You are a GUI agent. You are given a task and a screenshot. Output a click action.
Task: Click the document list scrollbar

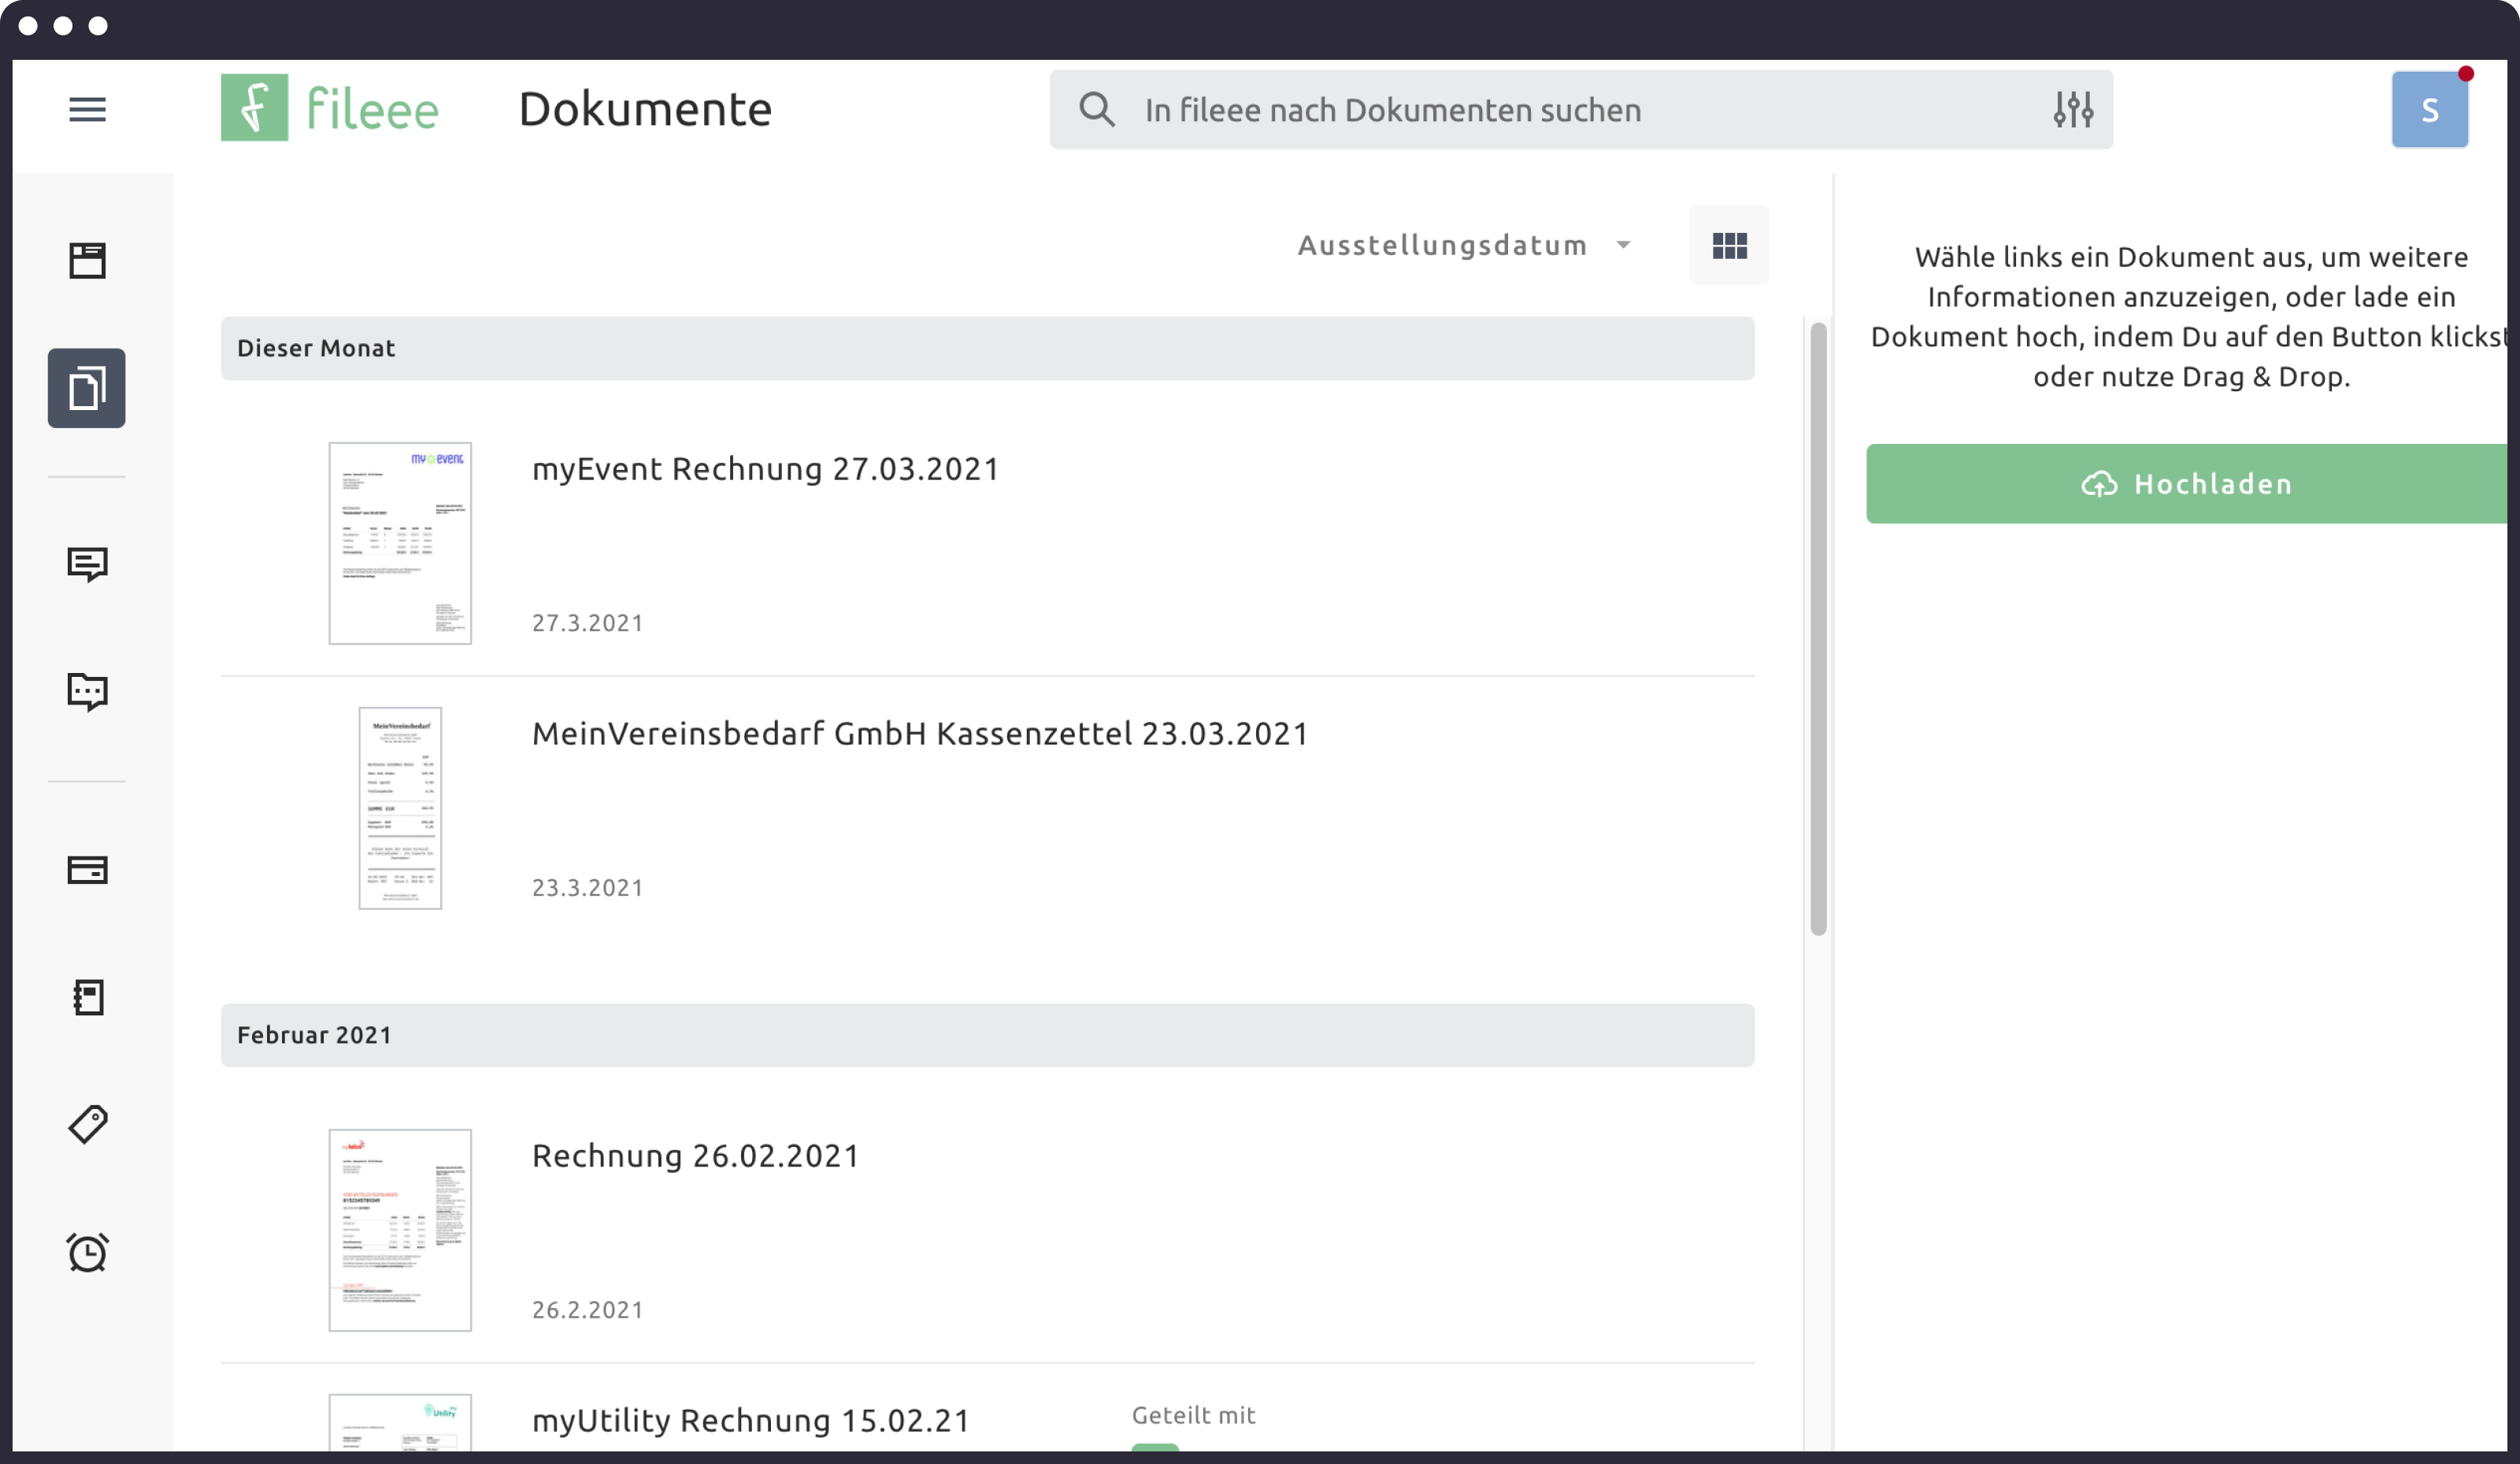coord(1818,630)
